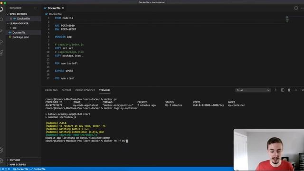Click line number 17 in gutter
Screen dimensions: 304x171
pyautogui.click(x=48, y=78)
